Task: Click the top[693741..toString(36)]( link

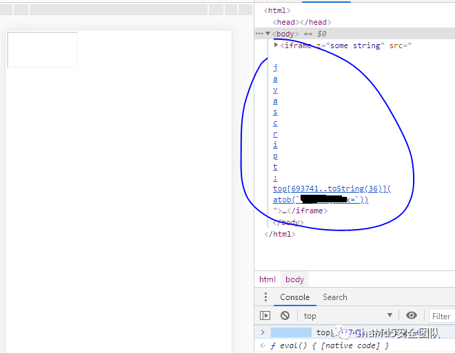Action: 332,189
